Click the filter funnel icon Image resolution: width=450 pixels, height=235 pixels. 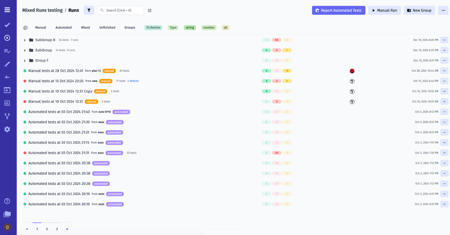point(89,11)
